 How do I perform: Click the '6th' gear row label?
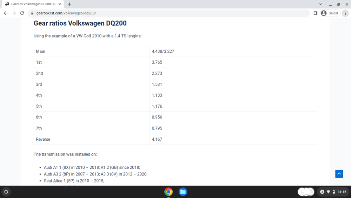(x=39, y=117)
